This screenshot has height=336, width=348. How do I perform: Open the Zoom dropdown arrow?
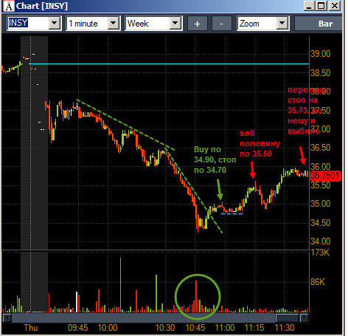(x=282, y=24)
